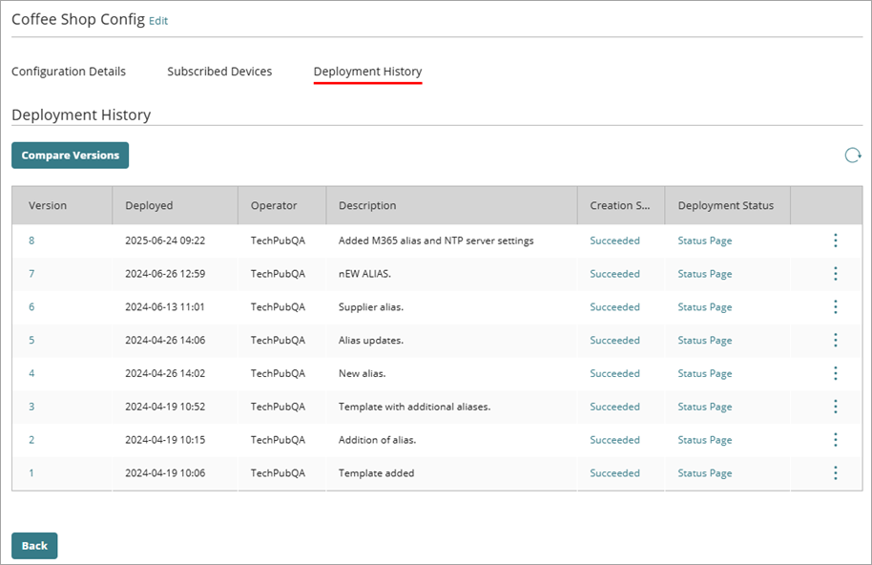Open Status Page for version 3
This screenshot has height=565, width=872.
(x=705, y=408)
